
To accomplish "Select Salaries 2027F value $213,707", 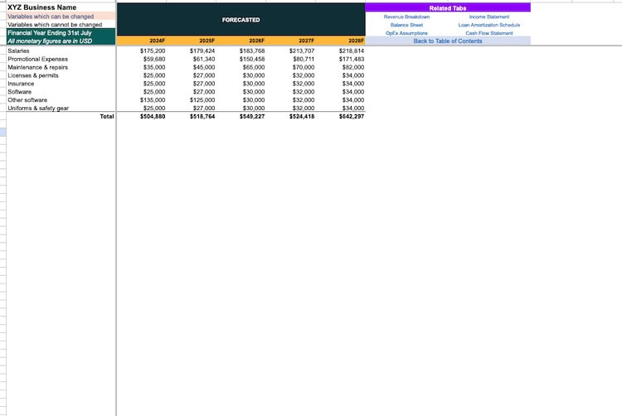I will coord(302,51).
